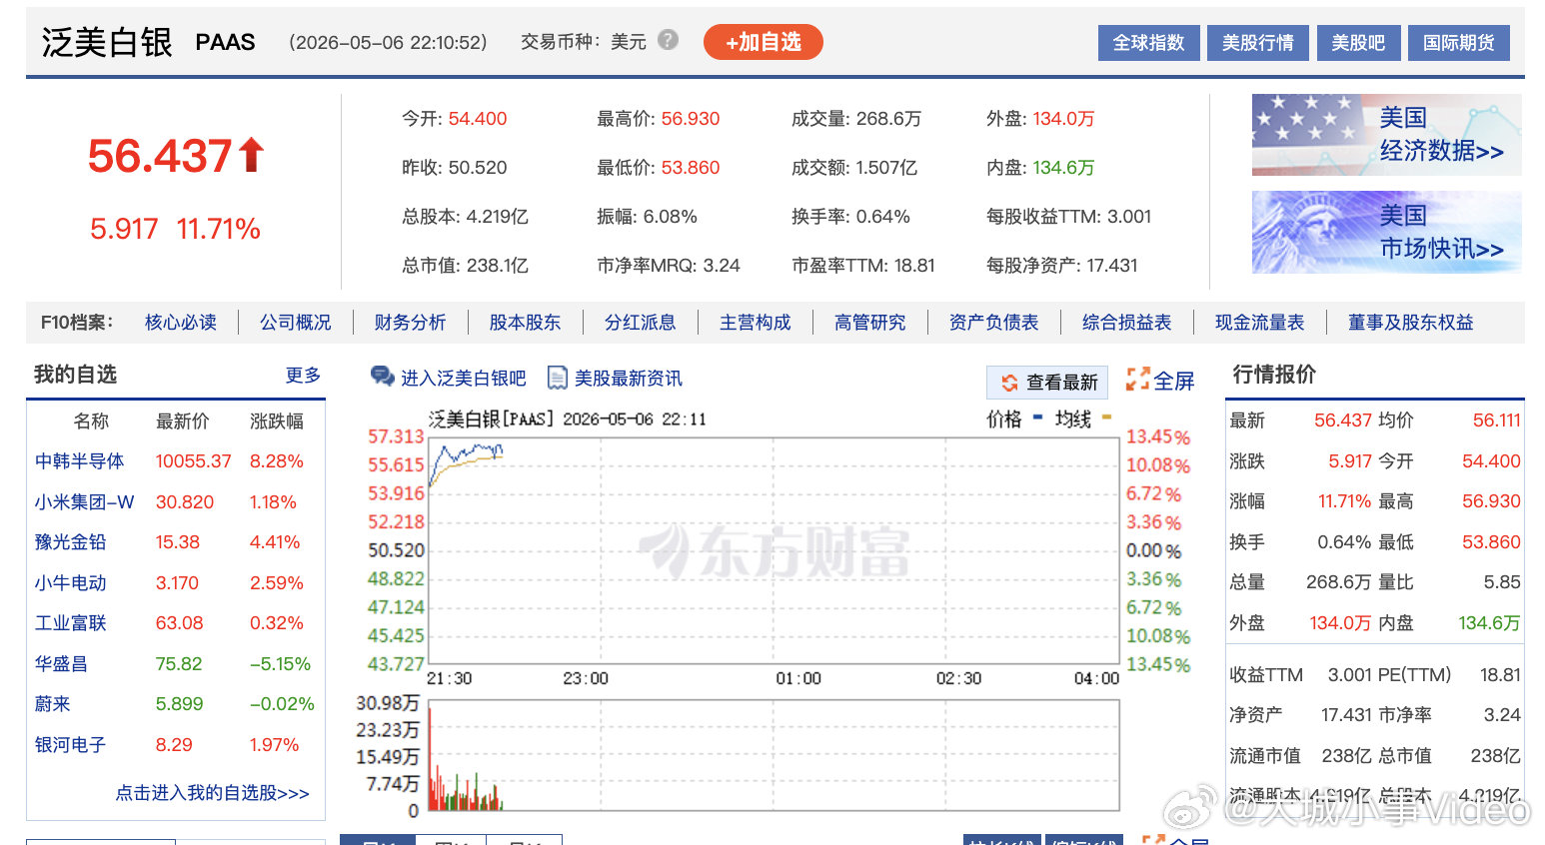Open 小牛电动 in watchlist
The image size is (1545, 845).
[71, 583]
